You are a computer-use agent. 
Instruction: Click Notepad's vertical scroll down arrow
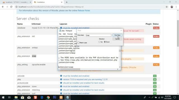click(120, 67)
